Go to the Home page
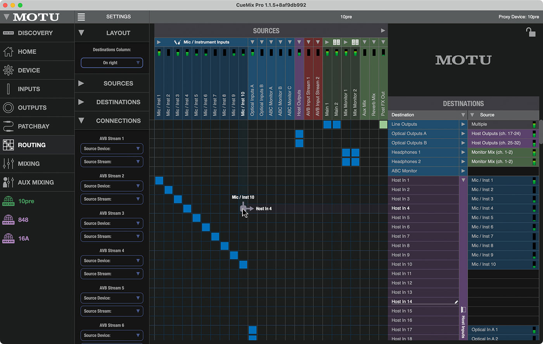The height and width of the screenshot is (344, 543). click(27, 52)
